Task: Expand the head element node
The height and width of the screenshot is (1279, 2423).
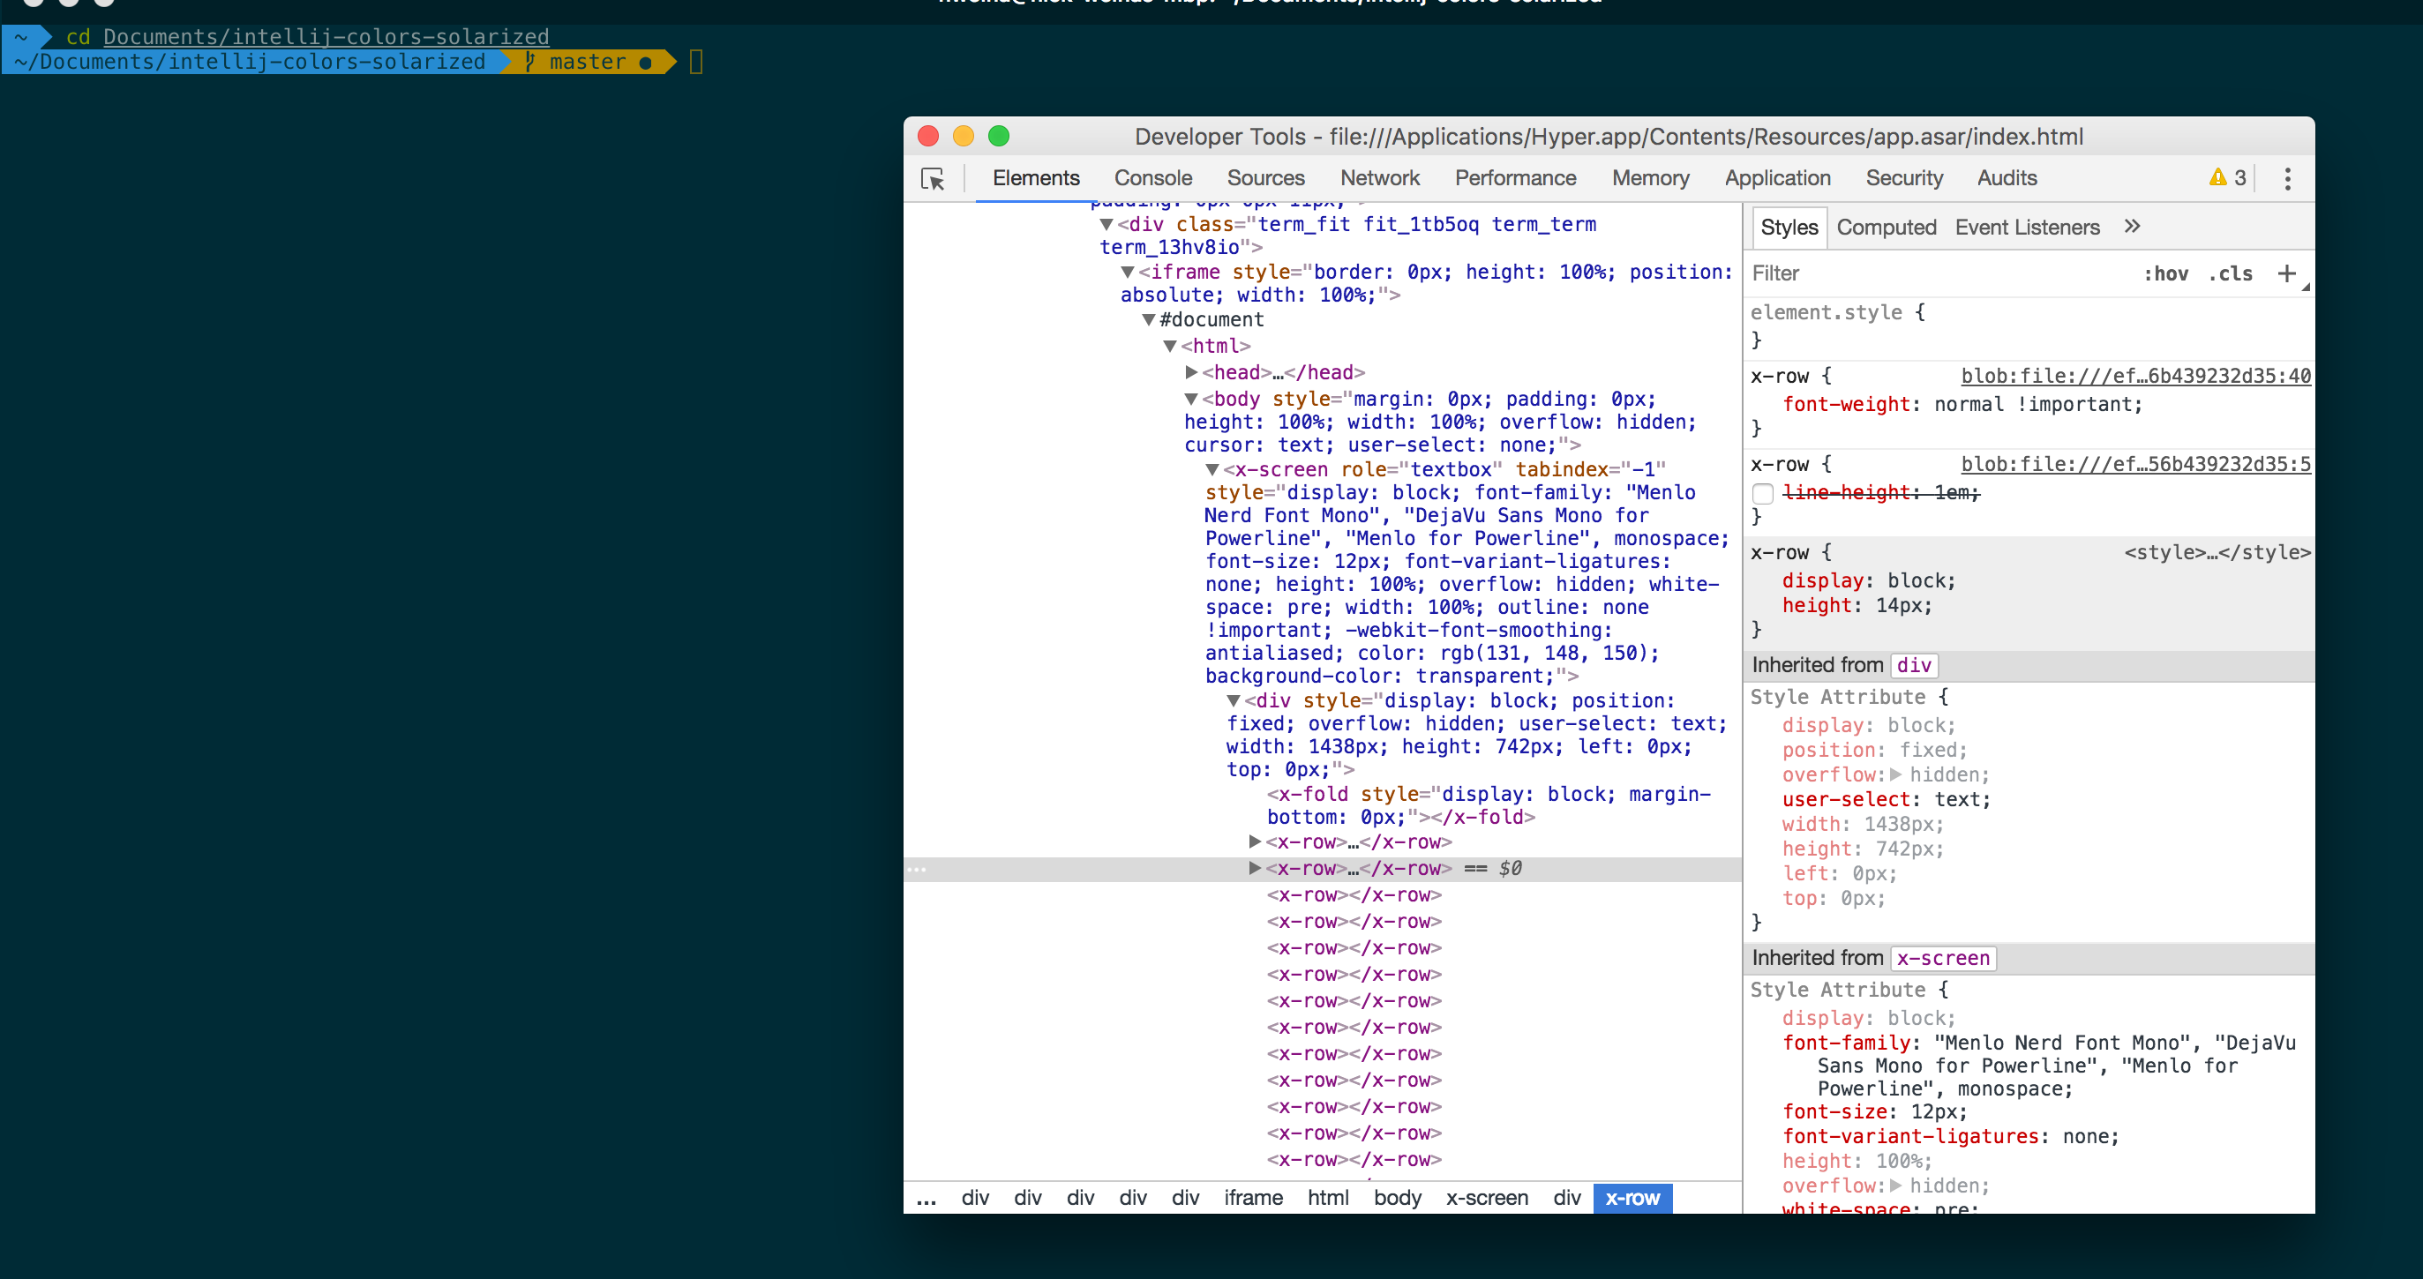Action: coord(1189,372)
